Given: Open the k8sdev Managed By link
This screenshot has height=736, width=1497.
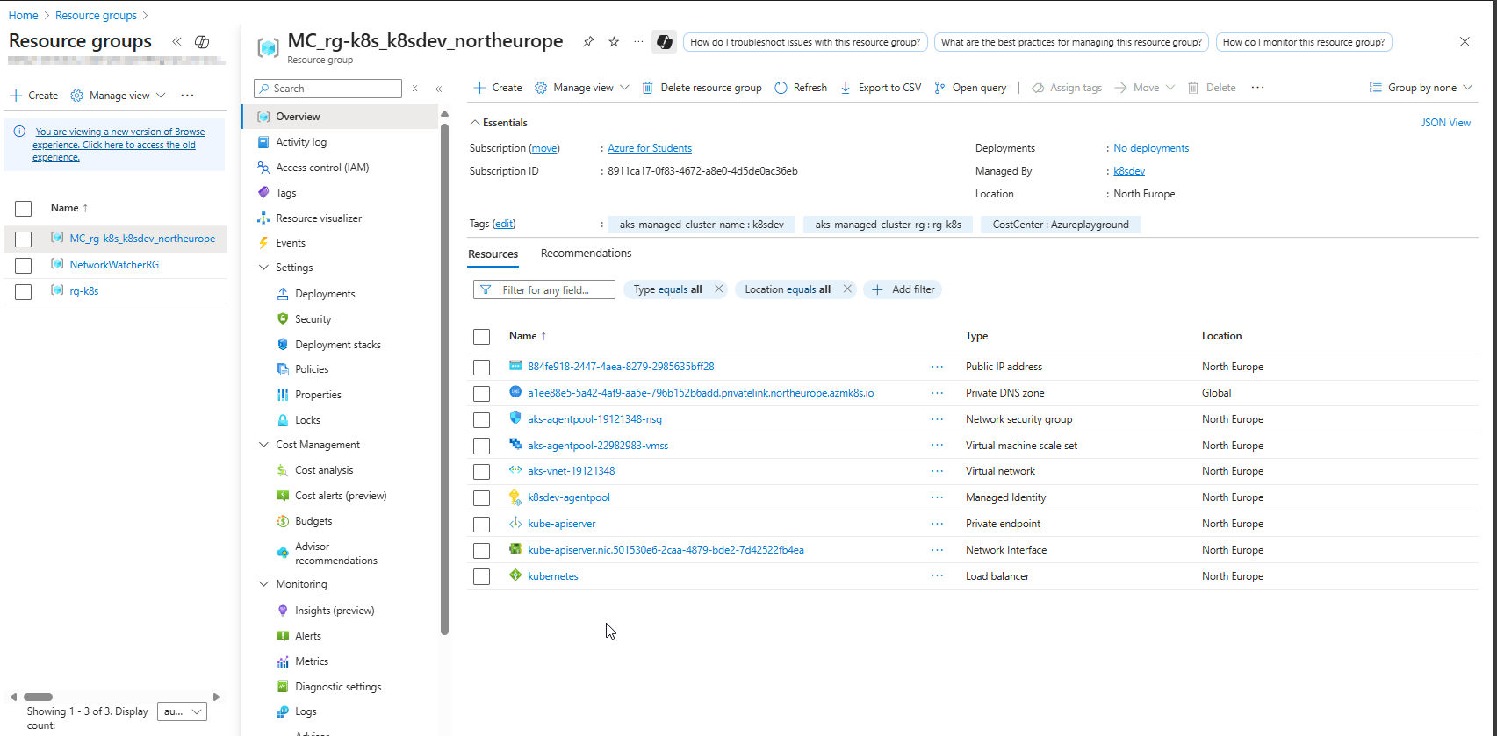Looking at the screenshot, I should pos(1129,171).
